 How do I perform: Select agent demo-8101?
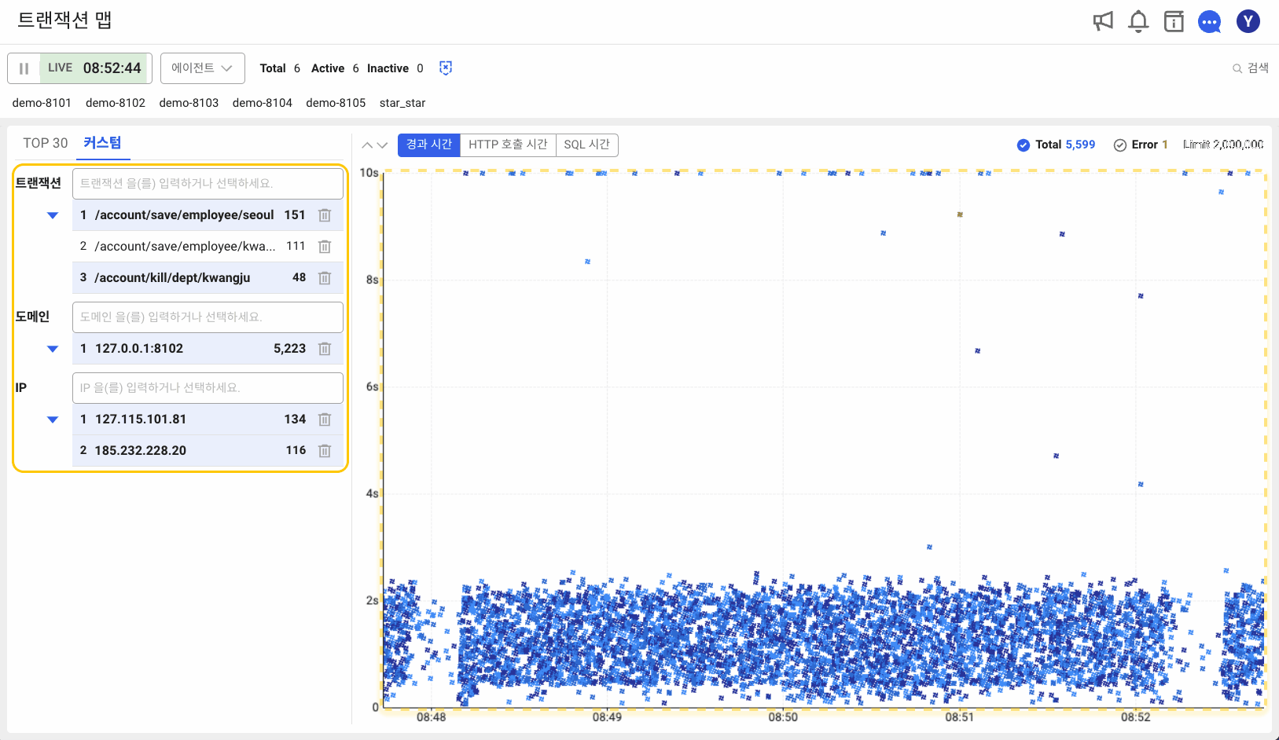[x=42, y=103]
